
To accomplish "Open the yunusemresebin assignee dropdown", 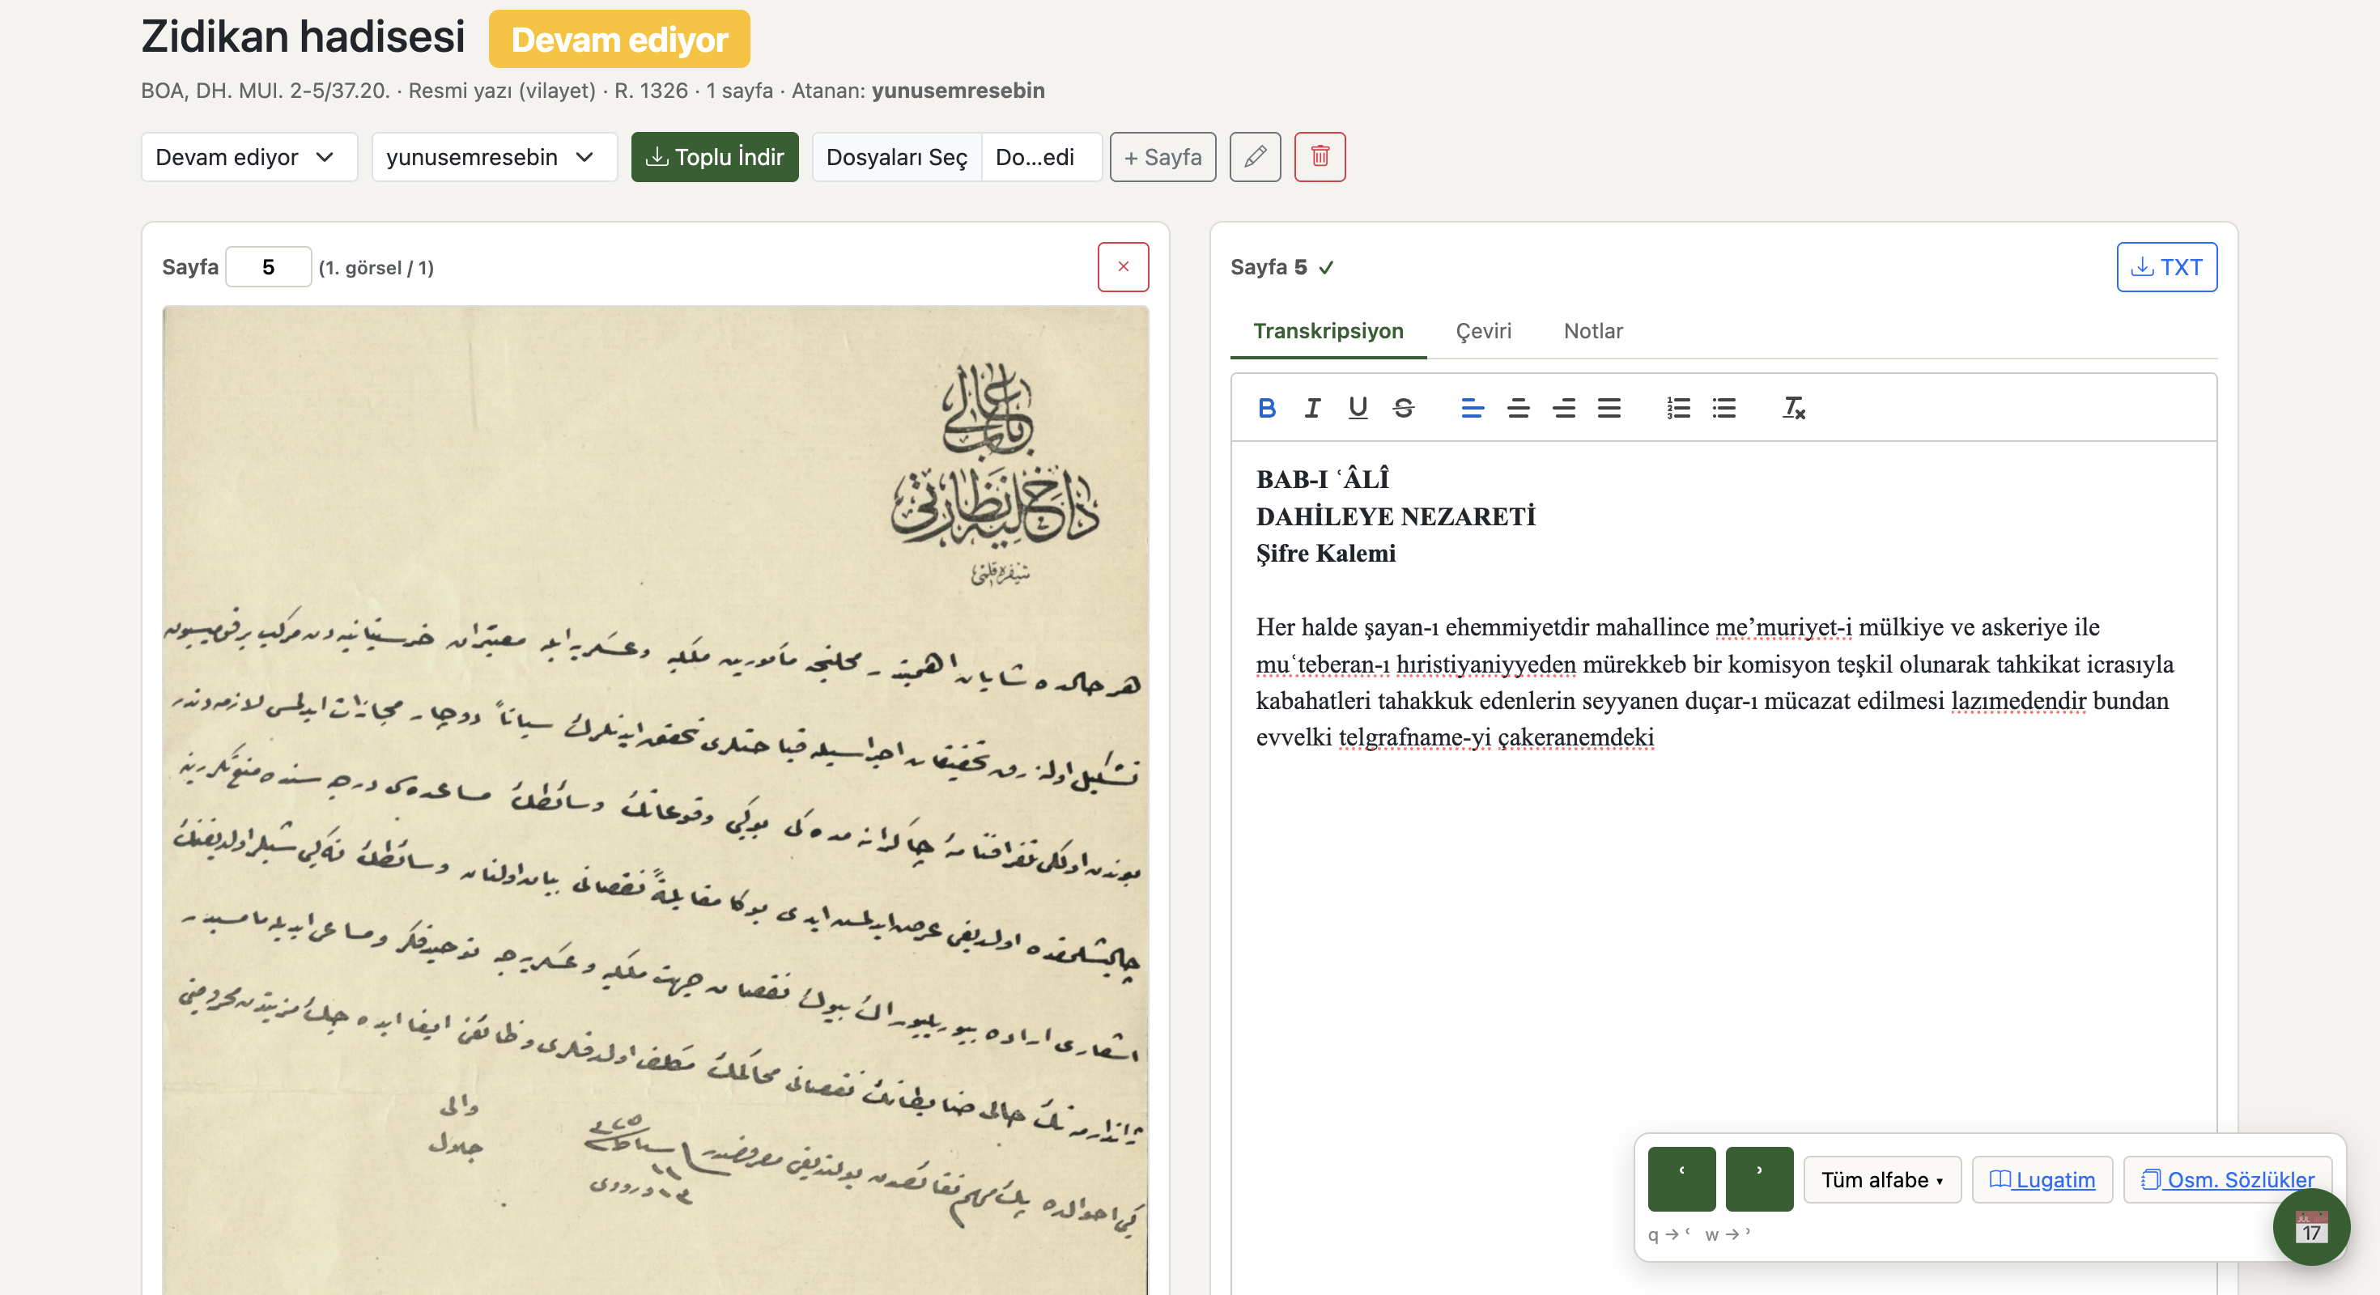I will pos(493,157).
